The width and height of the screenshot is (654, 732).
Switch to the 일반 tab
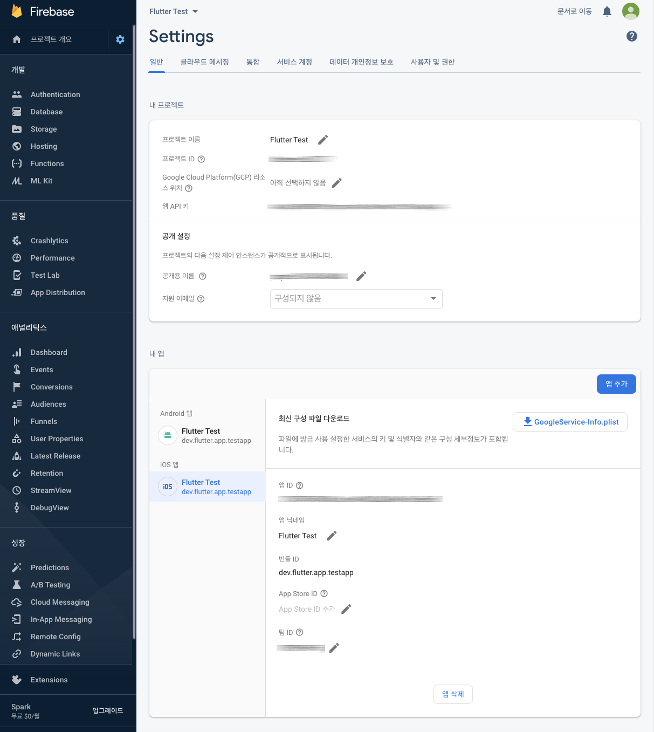pyautogui.click(x=156, y=62)
